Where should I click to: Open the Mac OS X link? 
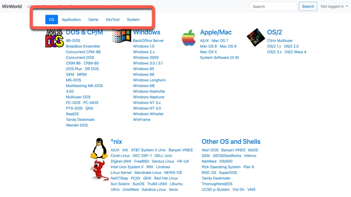click(x=209, y=52)
